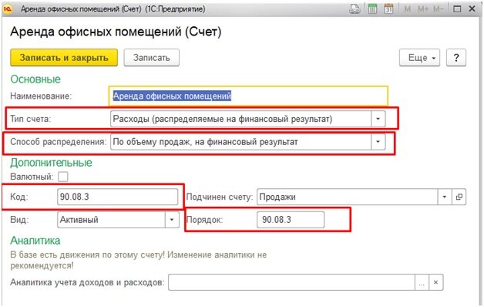Click the 'Дополнительные' section heading
Image resolution: width=484 pixels, height=307 pixels.
(x=51, y=163)
